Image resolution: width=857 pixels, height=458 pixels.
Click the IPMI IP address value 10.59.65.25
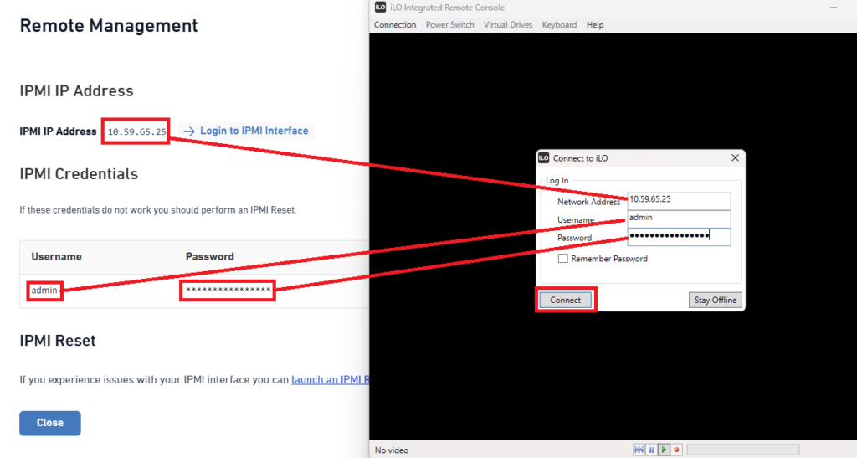[x=136, y=131]
